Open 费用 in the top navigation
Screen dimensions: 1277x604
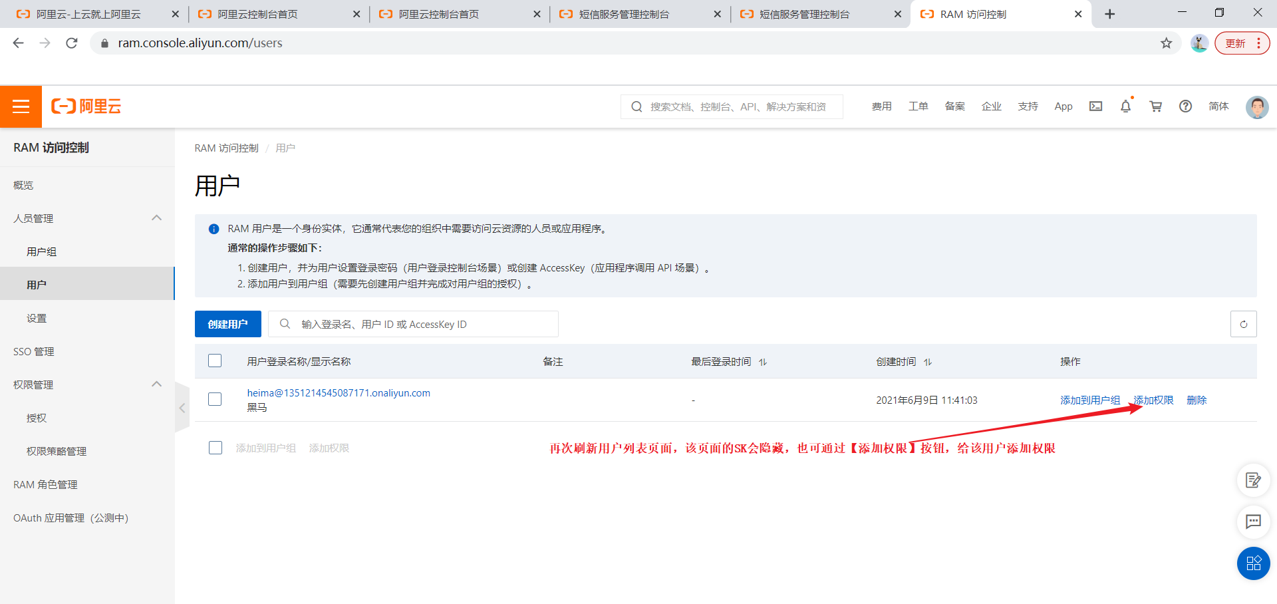[x=882, y=106]
